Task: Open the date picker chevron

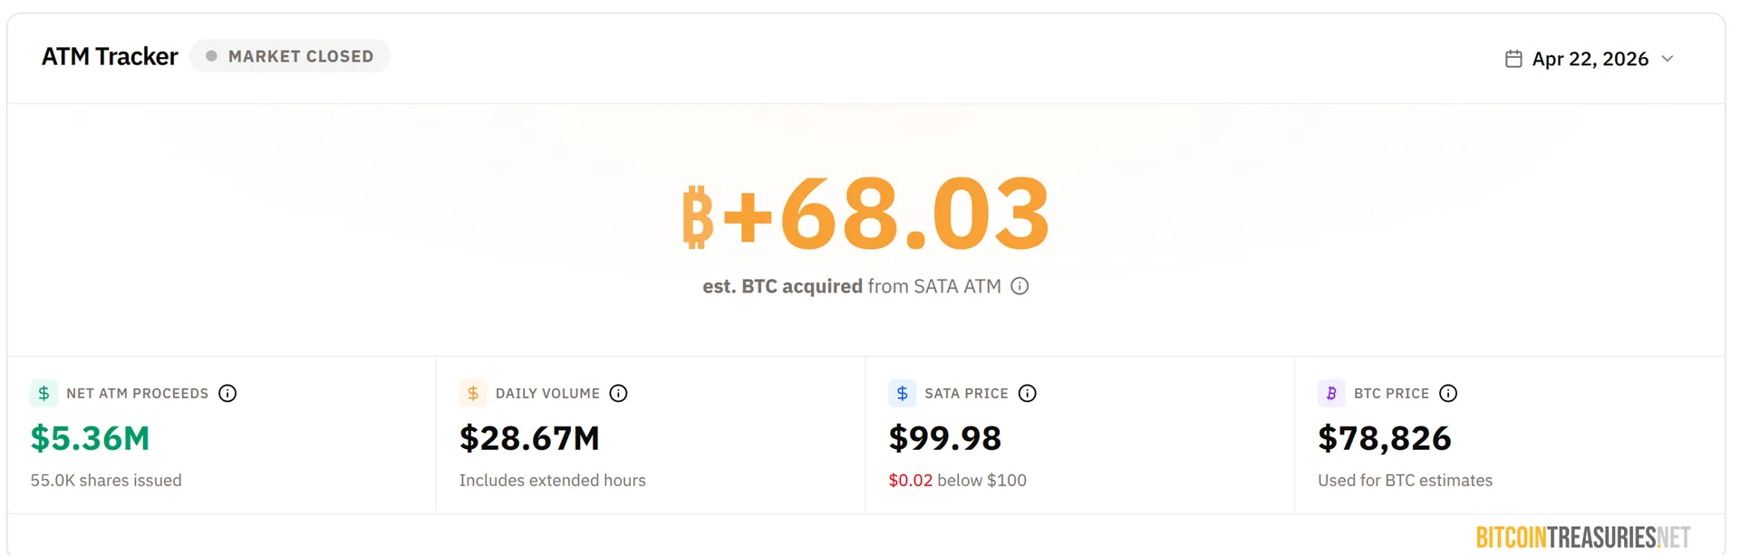Action: [1667, 59]
